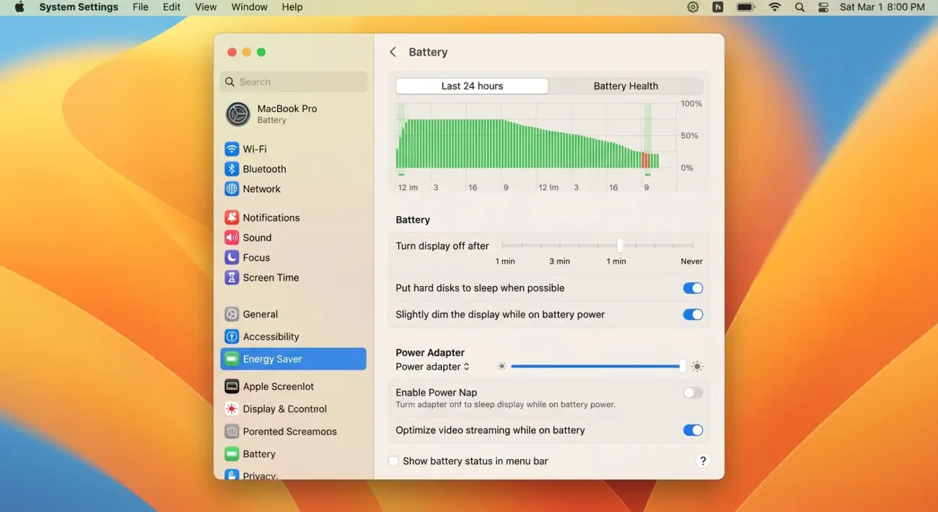Click the high brightness sun icon
The image size is (938, 512).
(697, 367)
